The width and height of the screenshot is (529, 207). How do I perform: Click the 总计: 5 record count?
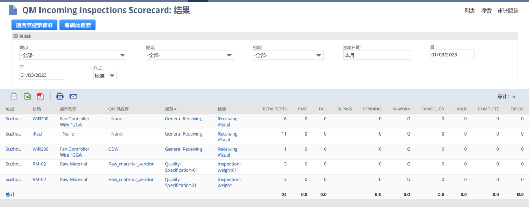(x=506, y=97)
